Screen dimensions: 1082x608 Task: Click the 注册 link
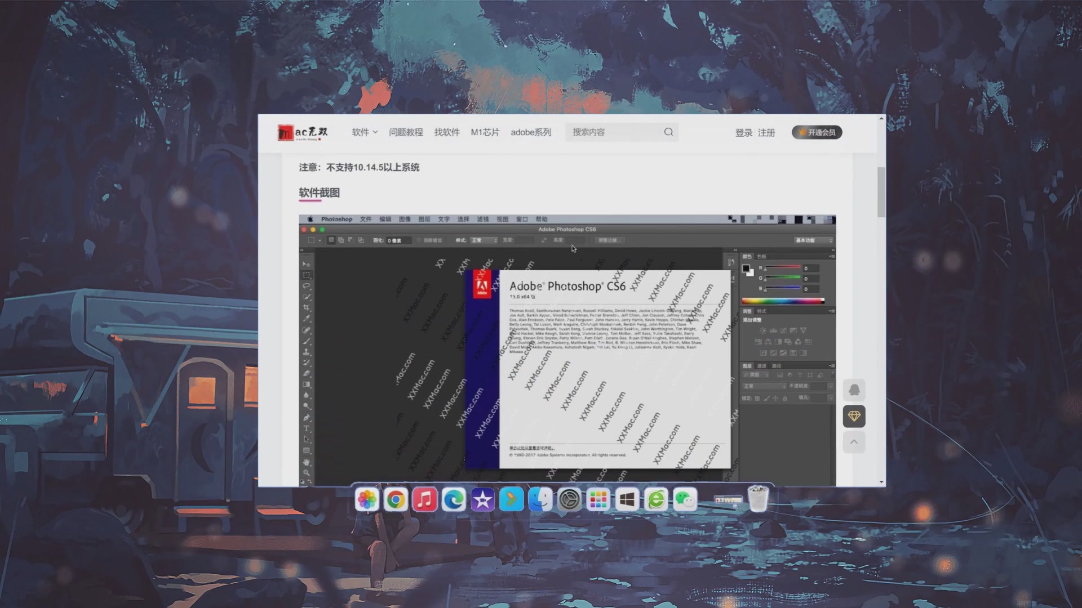click(x=766, y=133)
